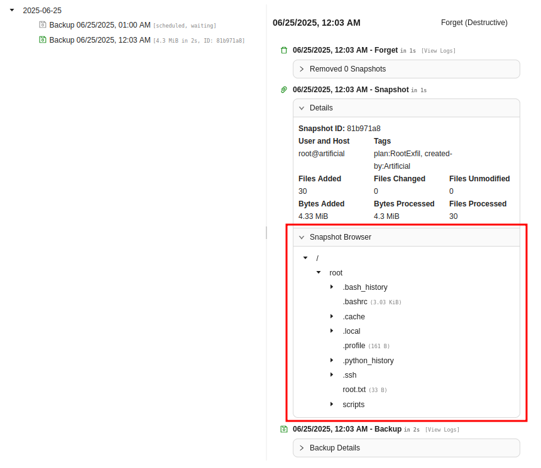Screen dimensions: 541x468
Task: Select the root.txt file
Action: point(354,390)
